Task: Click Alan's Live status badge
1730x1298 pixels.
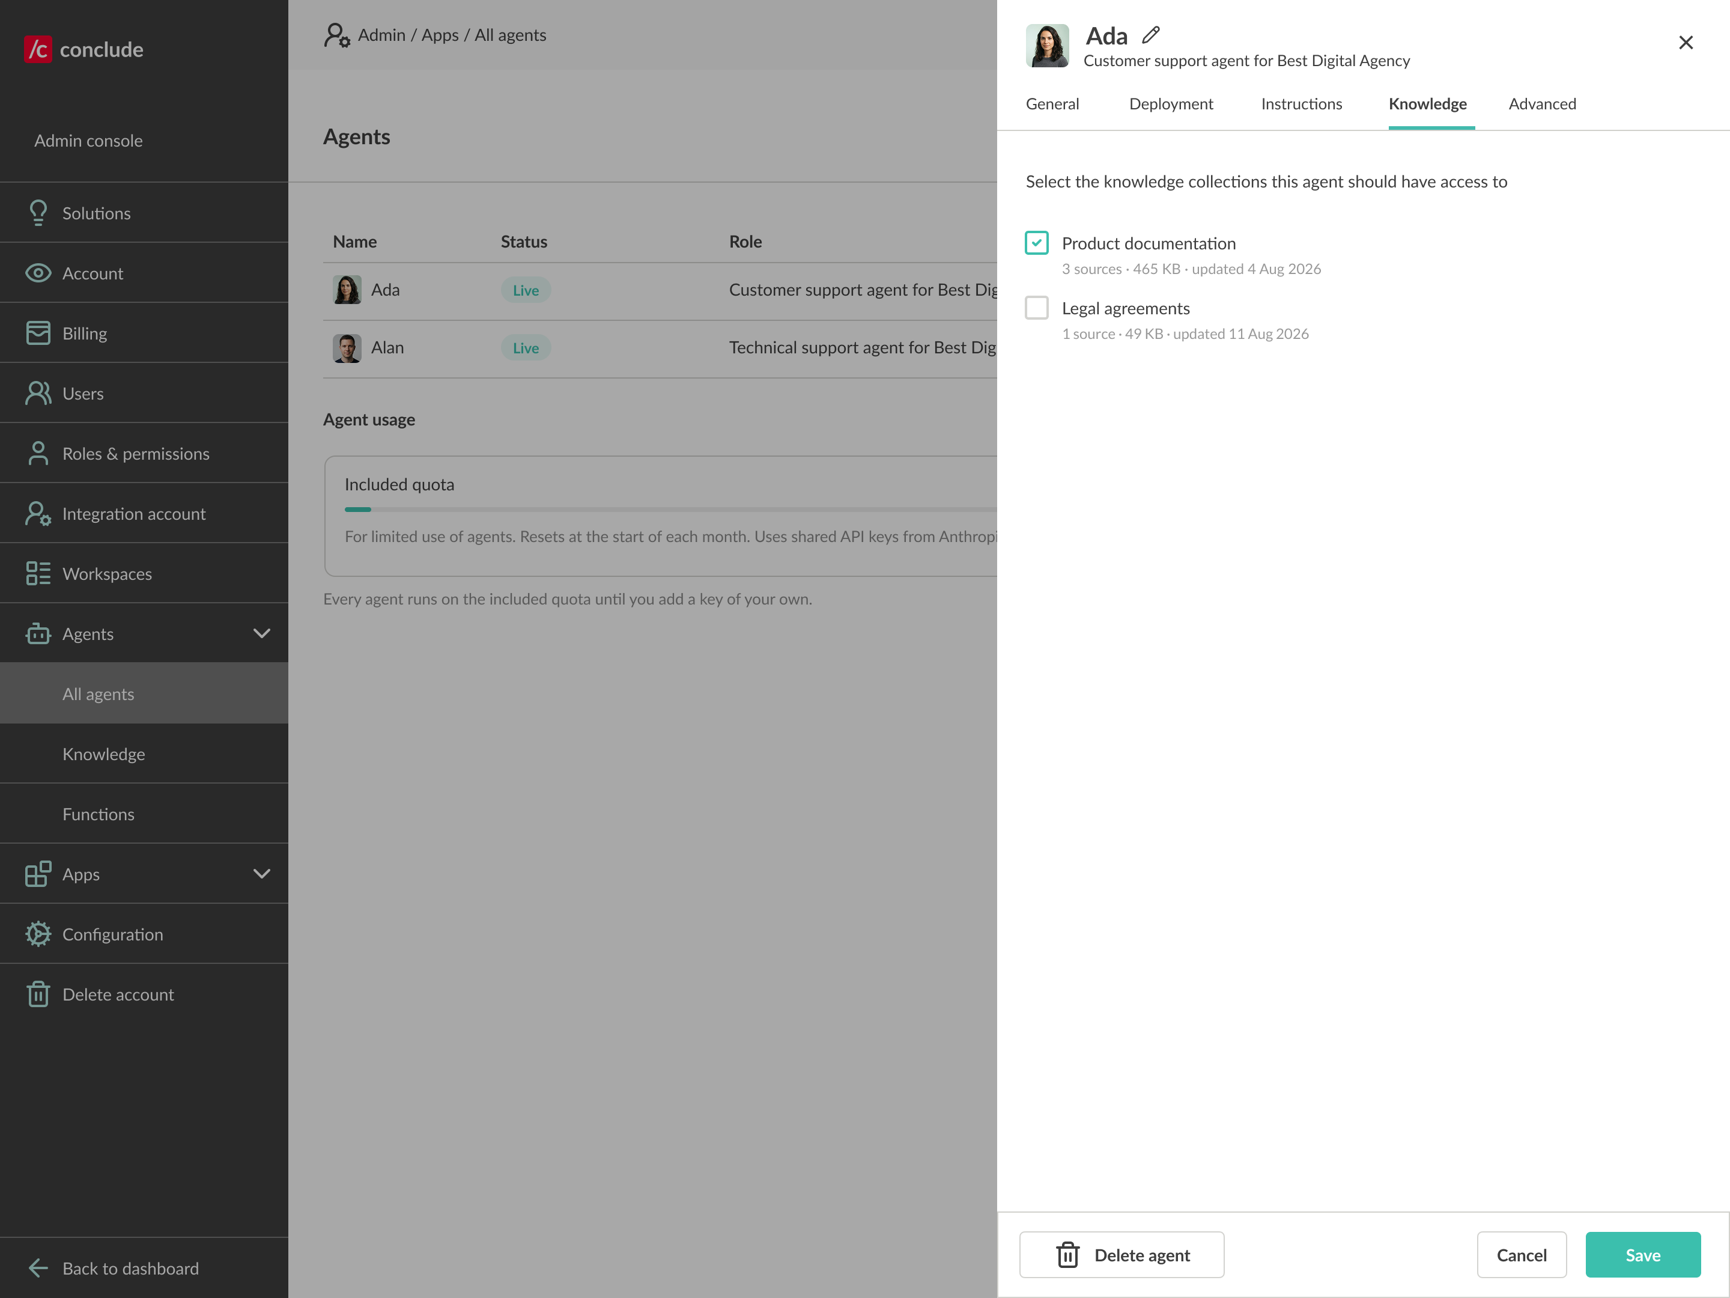Action: (526, 348)
